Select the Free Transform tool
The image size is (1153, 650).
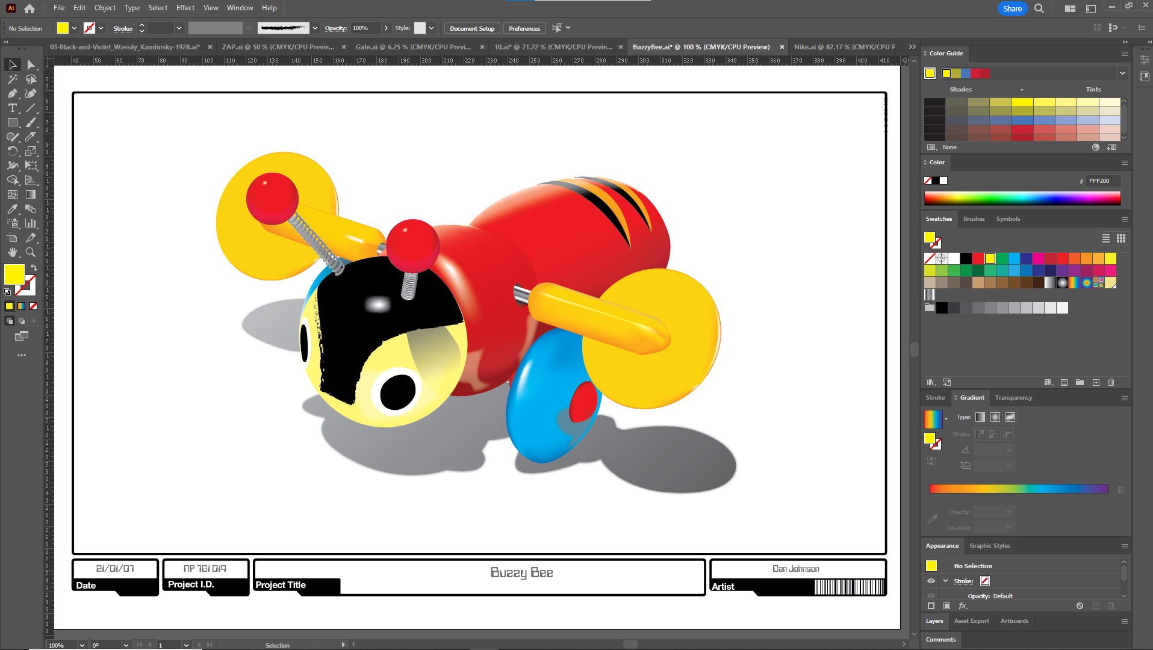31,166
